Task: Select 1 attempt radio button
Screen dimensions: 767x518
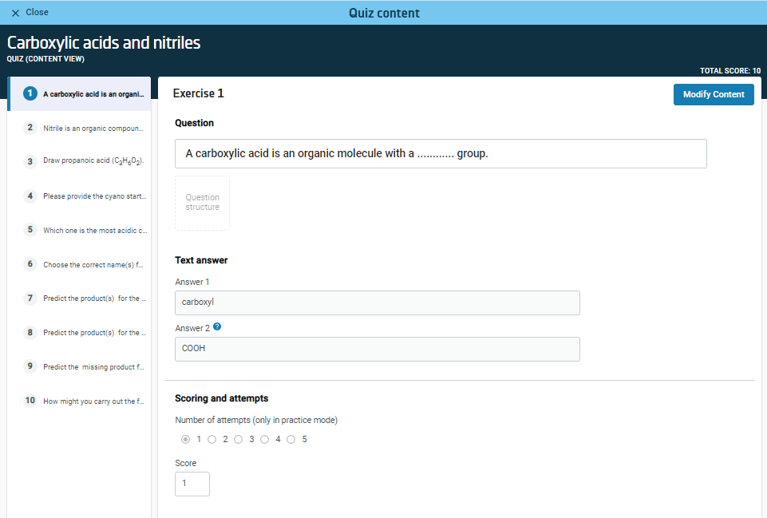Action: (186, 439)
